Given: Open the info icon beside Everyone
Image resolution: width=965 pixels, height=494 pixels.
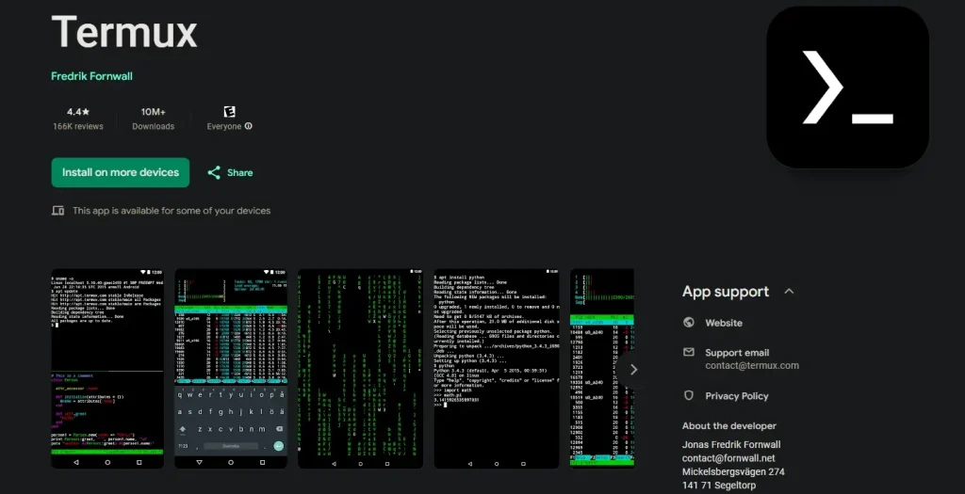Looking at the screenshot, I should point(249,126).
